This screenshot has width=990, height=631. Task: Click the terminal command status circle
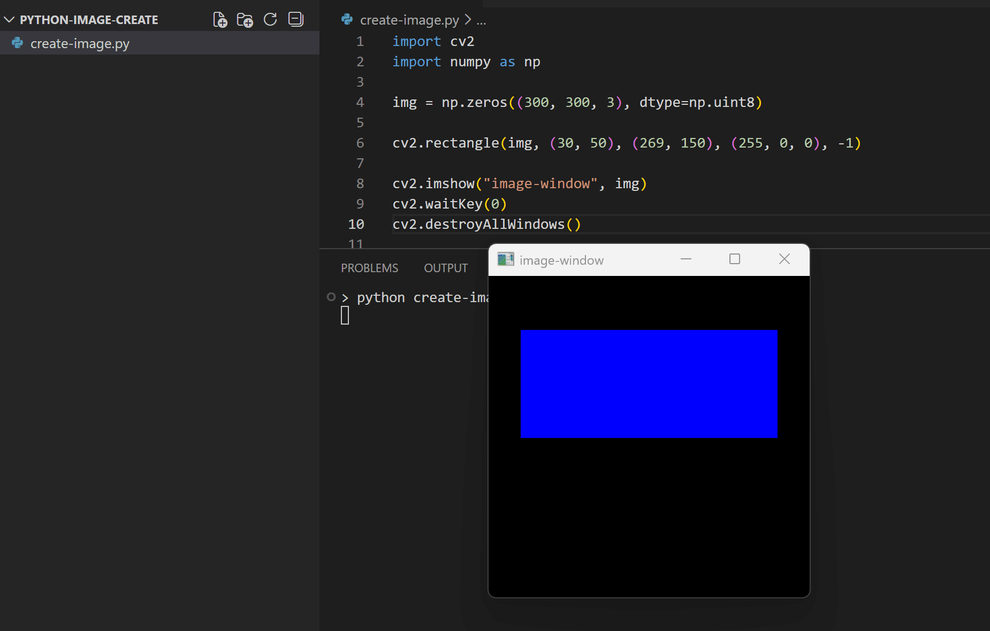click(331, 297)
